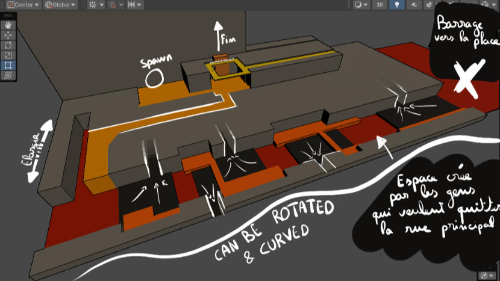Click the scene effects layers icon

click(429, 5)
